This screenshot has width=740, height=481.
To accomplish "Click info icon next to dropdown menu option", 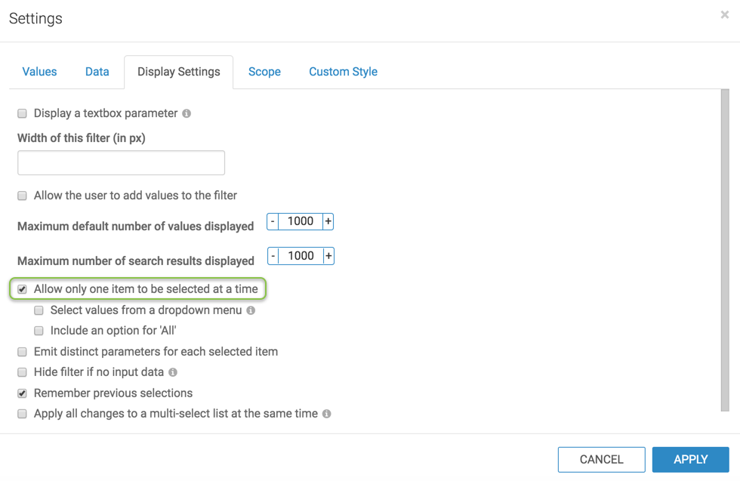I will [x=251, y=310].
